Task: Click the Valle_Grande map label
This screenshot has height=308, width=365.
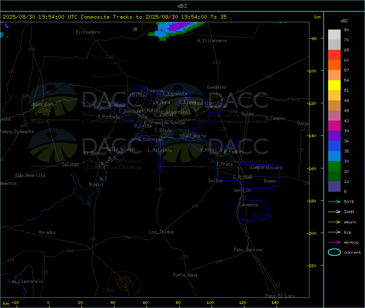Action: point(120,149)
